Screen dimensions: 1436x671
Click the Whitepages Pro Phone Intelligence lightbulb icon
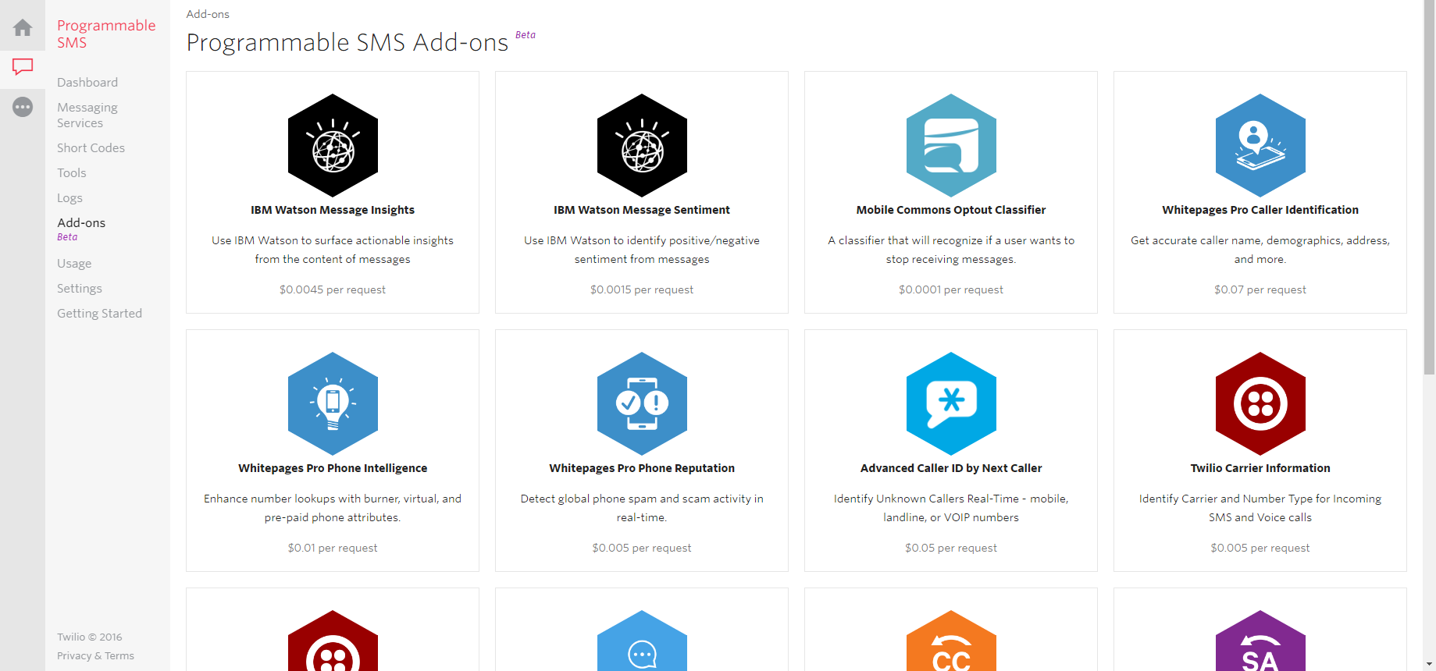click(333, 404)
